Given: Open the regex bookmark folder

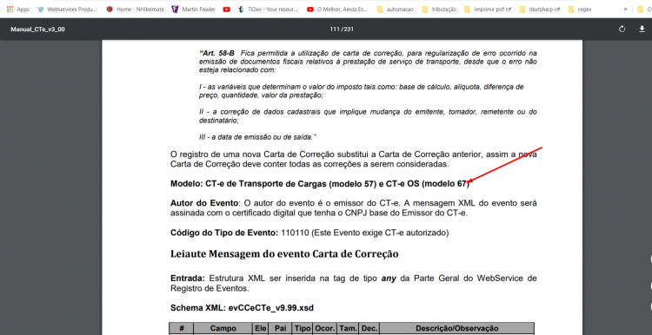Looking at the screenshot, I should [x=580, y=10].
